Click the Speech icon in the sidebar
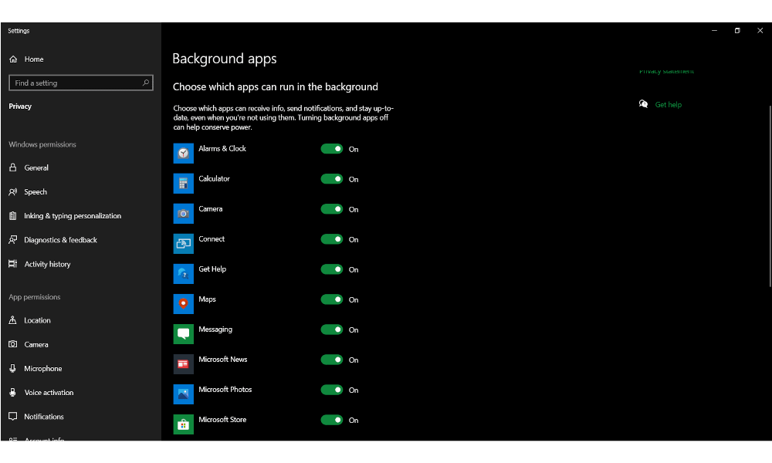 (x=13, y=191)
